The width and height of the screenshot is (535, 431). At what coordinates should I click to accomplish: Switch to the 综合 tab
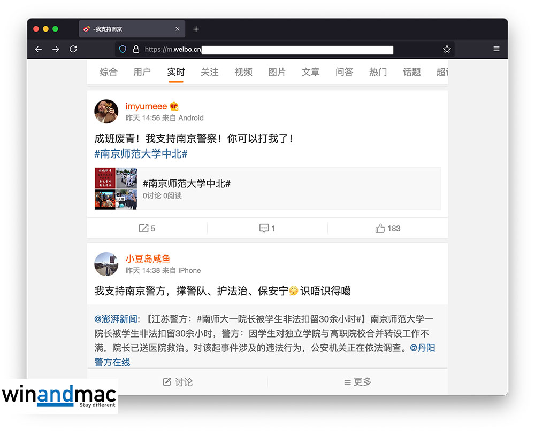pyautogui.click(x=109, y=72)
